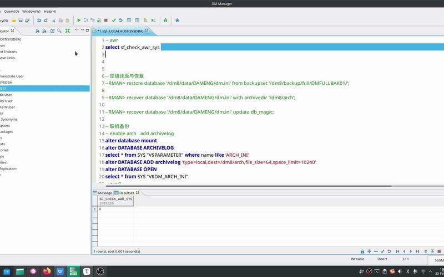The height and width of the screenshot is (277, 444).
Task: Click the search magnifier in the navigator panel
Action: (x=59, y=31)
